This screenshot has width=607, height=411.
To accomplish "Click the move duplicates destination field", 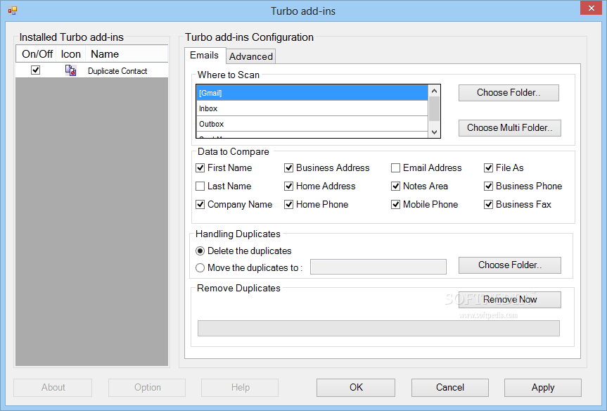I will pos(378,267).
